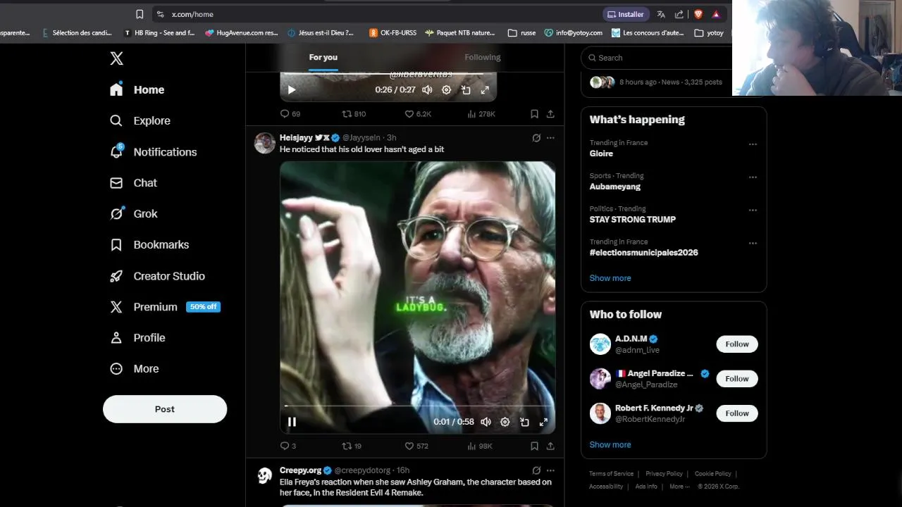Open Chat from the sidebar
This screenshot has height=507, width=902.
tap(133, 182)
